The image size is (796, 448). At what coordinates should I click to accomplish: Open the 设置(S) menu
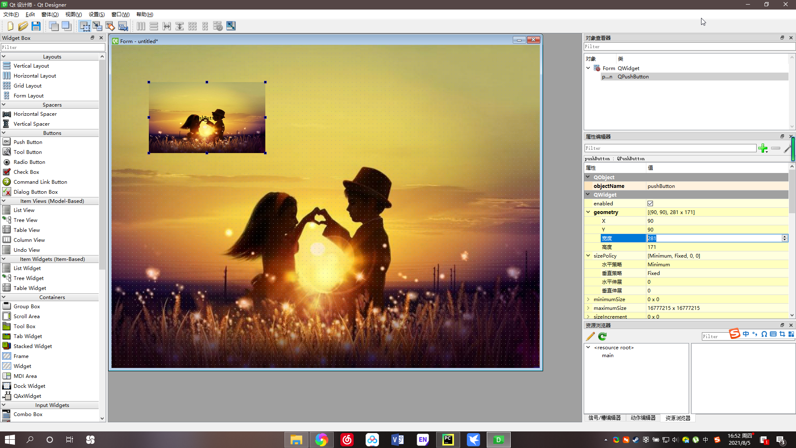point(97,15)
